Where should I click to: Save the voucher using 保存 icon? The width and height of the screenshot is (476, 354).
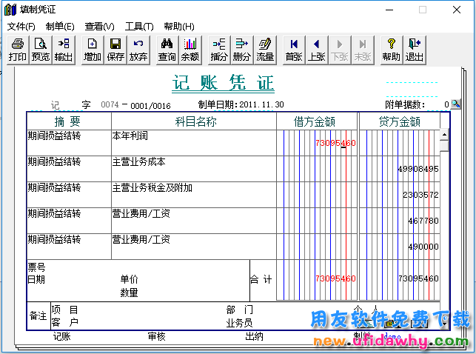pyautogui.click(x=115, y=50)
